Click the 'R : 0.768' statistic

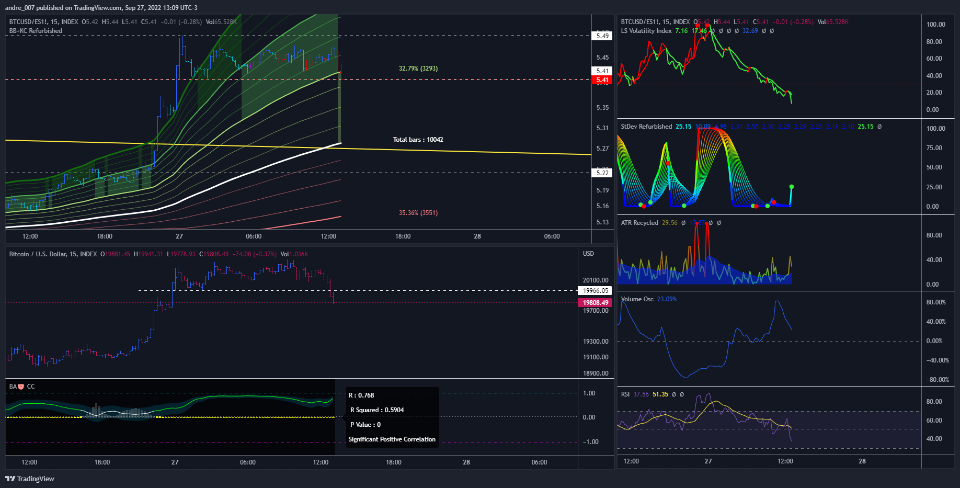[361, 395]
